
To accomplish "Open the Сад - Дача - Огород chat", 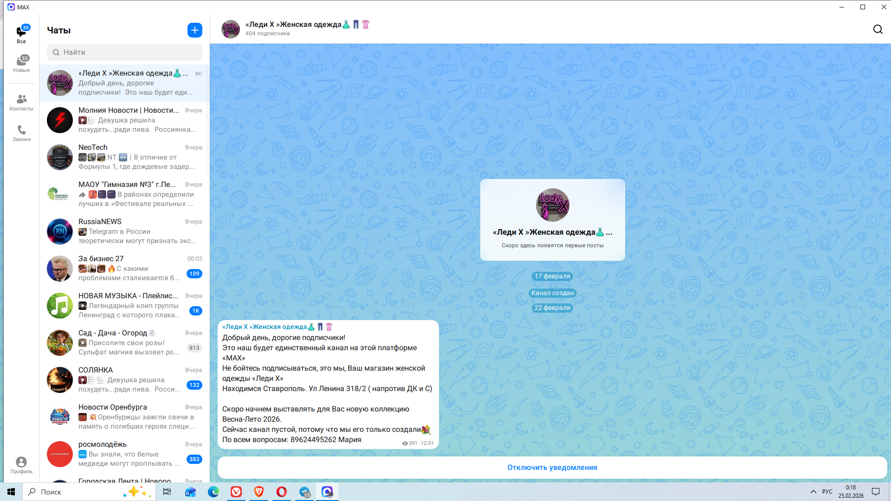I will click(x=124, y=342).
